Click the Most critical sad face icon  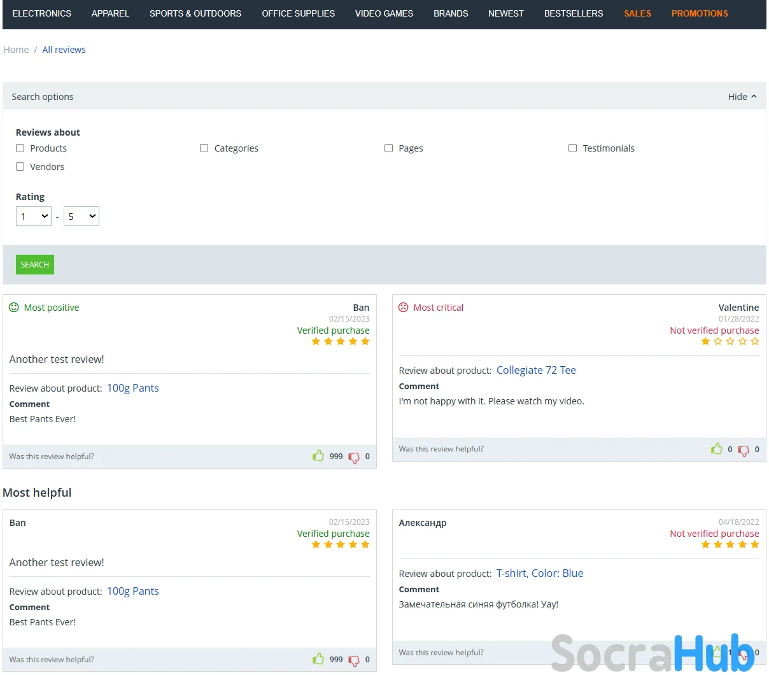[404, 307]
